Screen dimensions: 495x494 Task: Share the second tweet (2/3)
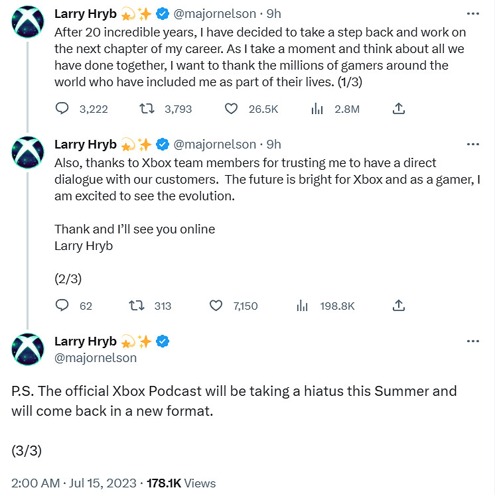[x=399, y=306]
